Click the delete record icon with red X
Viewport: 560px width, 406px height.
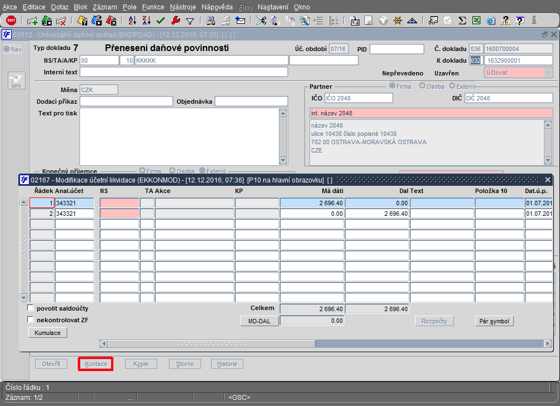[61, 21]
